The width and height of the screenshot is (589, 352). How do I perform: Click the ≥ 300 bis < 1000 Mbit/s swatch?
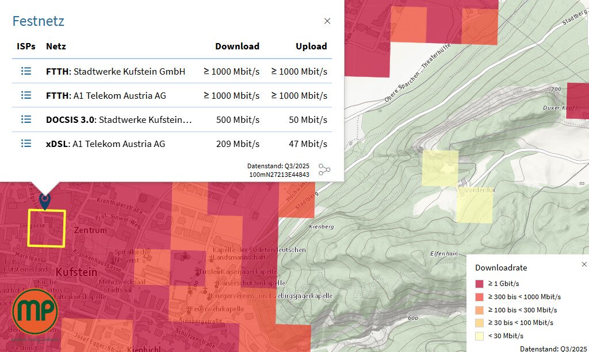pos(480,297)
